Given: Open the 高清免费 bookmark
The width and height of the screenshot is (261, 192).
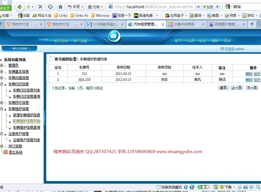Looking at the screenshot, I should tap(143, 16).
